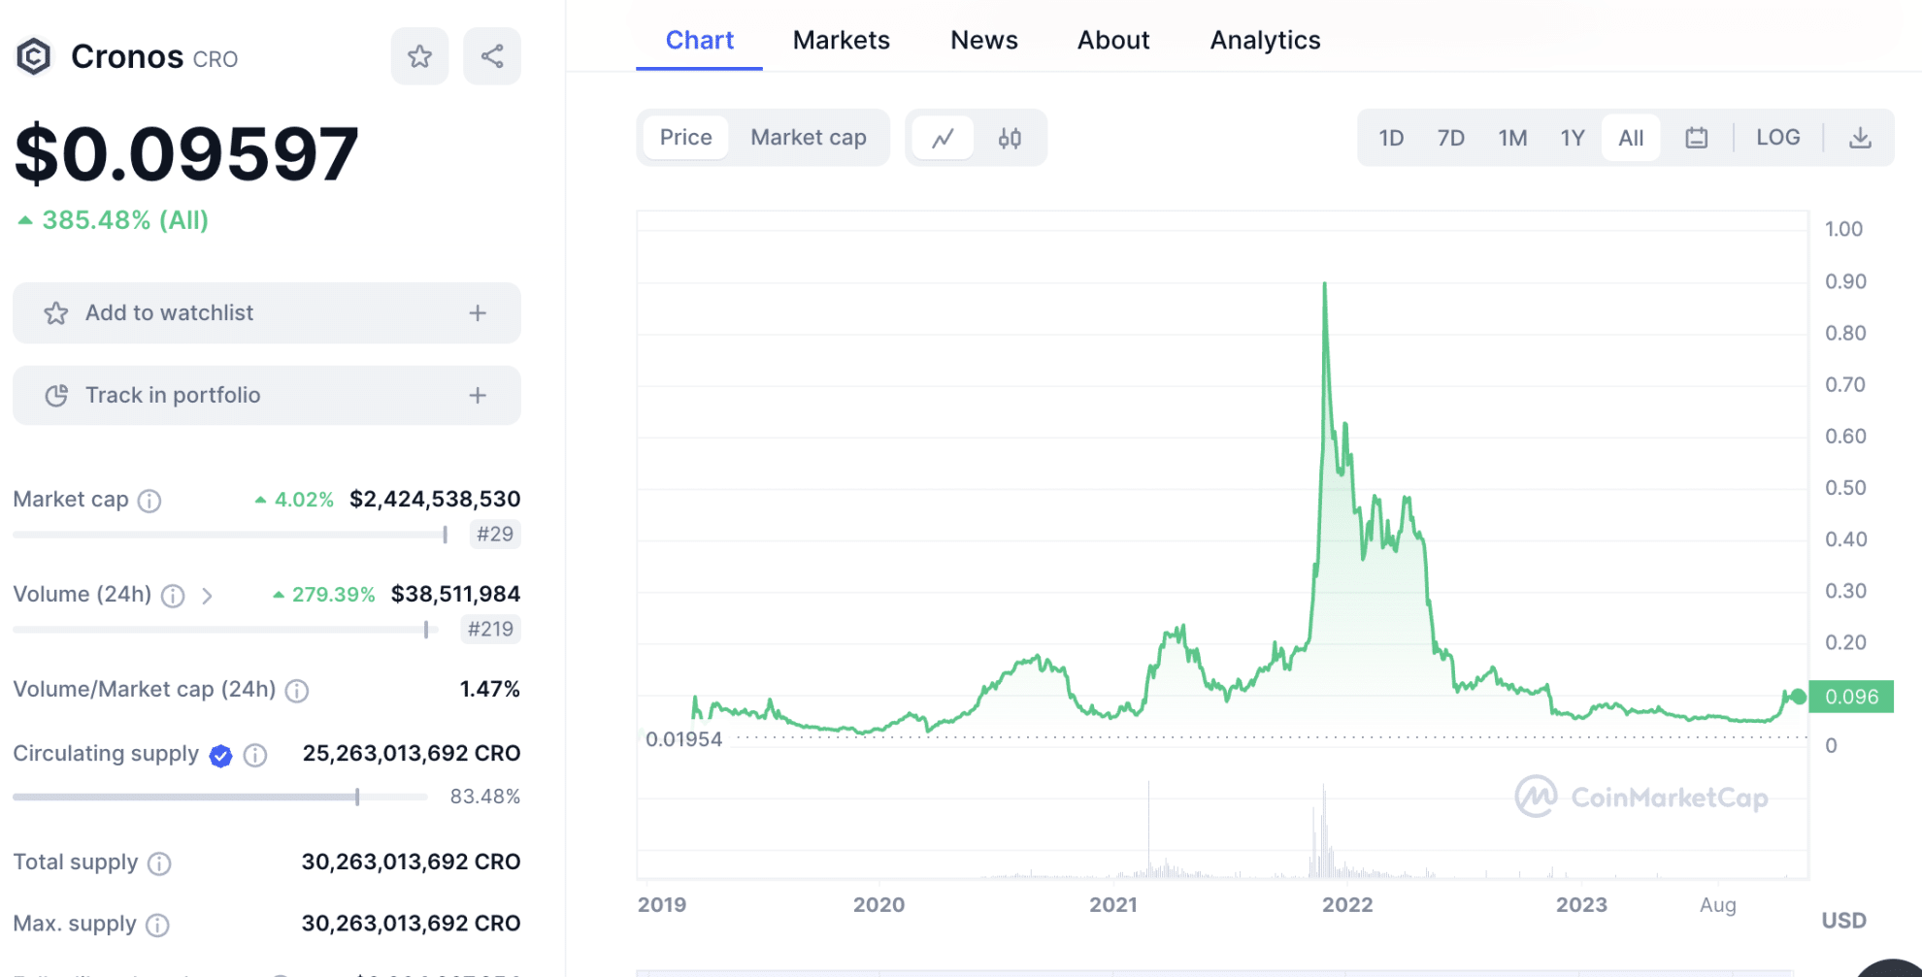Click the #29 market cap rank badge
1922x977 pixels.
pos(495,534)
